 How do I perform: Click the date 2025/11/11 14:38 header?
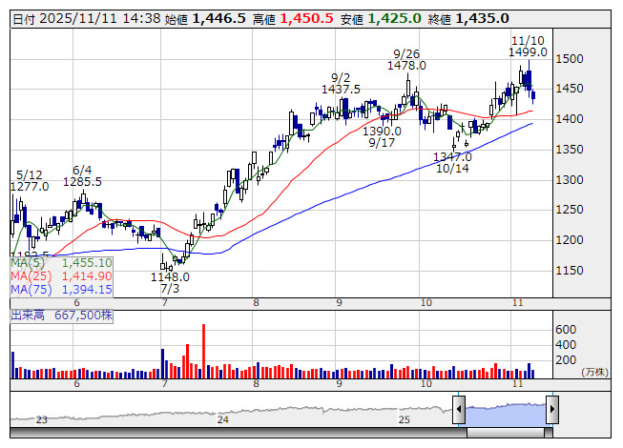[x=87, y=19]
